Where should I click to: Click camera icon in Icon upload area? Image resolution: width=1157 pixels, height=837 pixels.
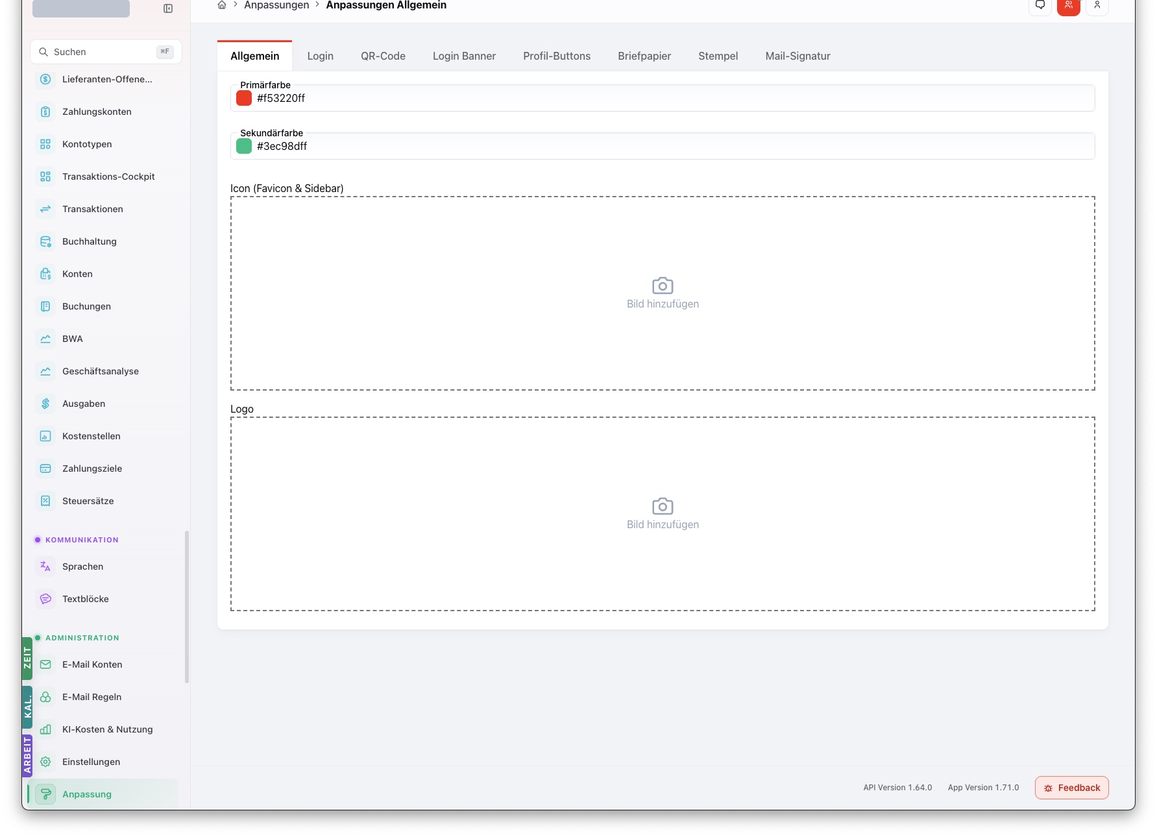point(663,285)
